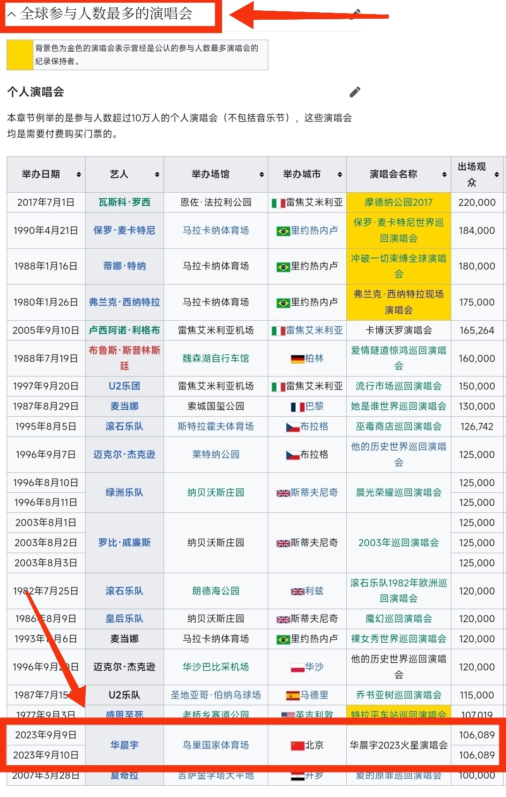
Task: Open 冲破一切束缚全球演唱会 concert link
Action: 399,266
